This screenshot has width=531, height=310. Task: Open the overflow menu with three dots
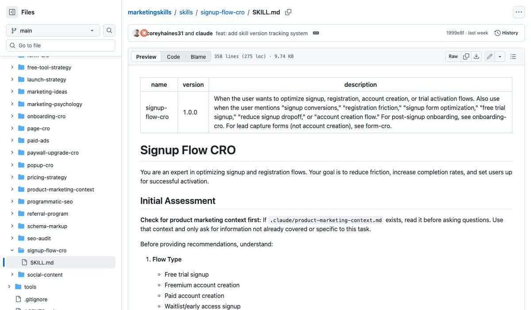[x=519, y=12]
